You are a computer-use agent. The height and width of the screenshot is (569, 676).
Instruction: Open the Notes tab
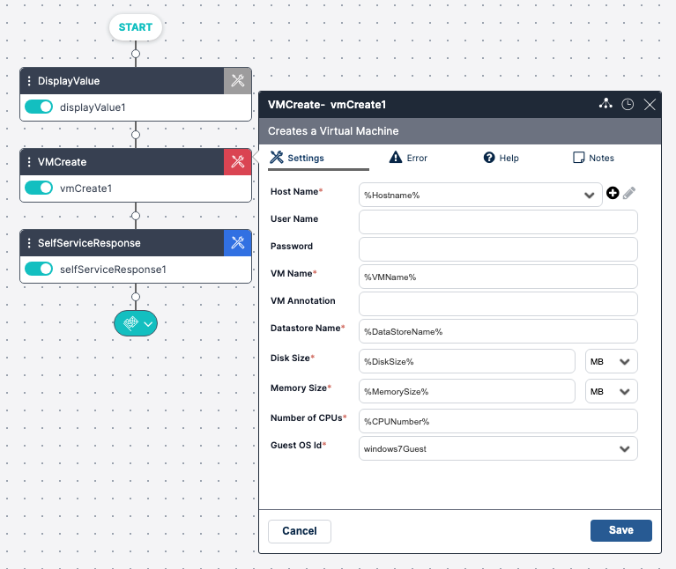(593, 158)
